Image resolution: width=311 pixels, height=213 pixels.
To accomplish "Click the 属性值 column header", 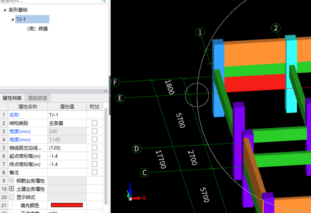I will 67,107.
